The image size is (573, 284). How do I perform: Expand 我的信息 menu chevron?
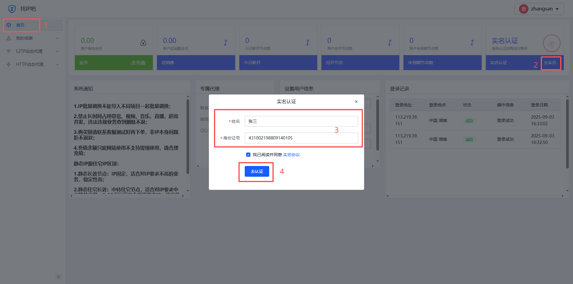click(58, 38)
